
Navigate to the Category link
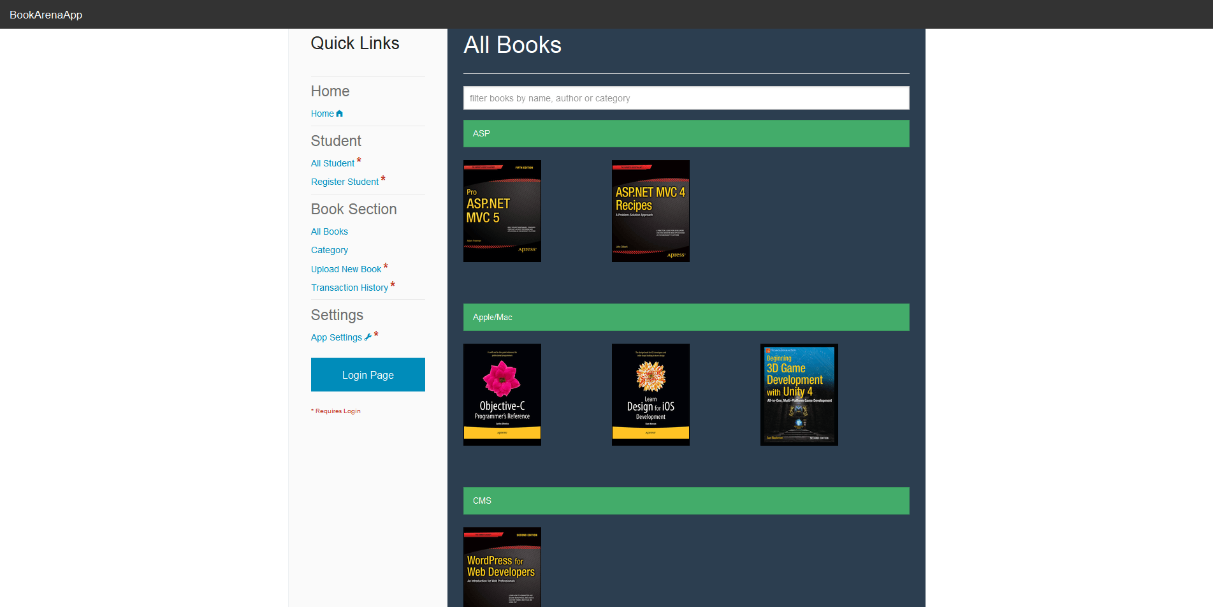click(329, 250)
